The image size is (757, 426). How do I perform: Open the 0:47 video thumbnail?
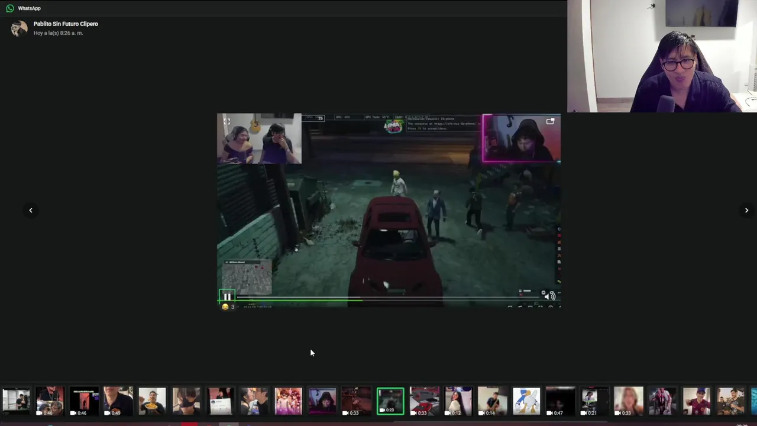point(561,401)
